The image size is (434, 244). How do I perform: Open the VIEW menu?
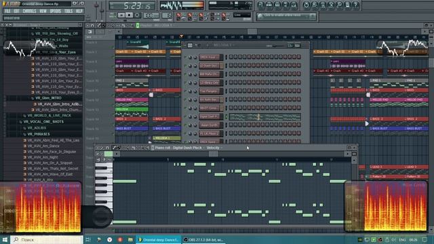click(x=43, y=11)
